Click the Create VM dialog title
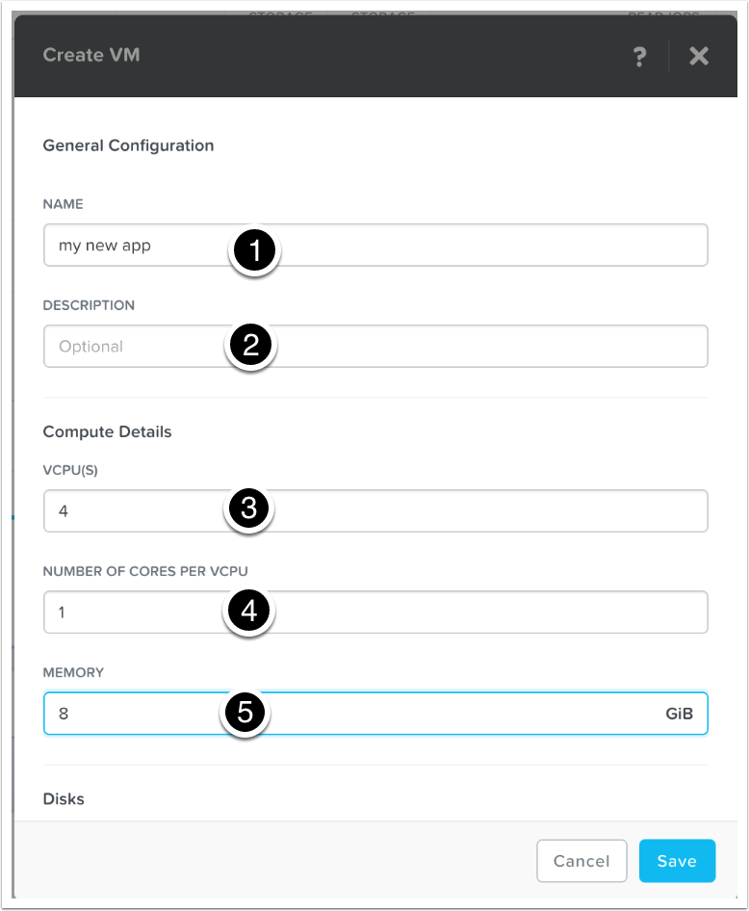This screenshot has width=749, height=911. [x=91, y=55]
